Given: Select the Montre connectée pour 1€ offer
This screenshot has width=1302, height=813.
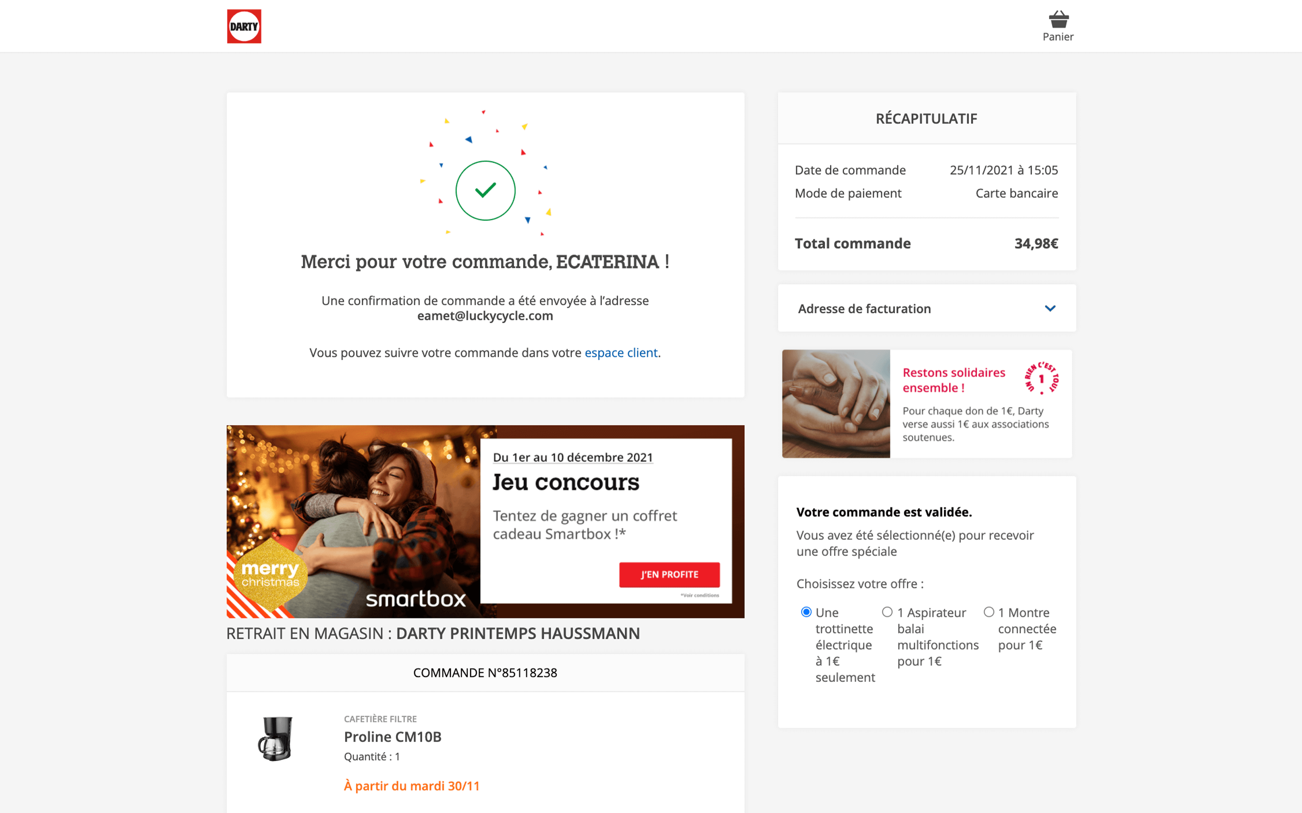Looking at the screenshot, I should (988, 612).
